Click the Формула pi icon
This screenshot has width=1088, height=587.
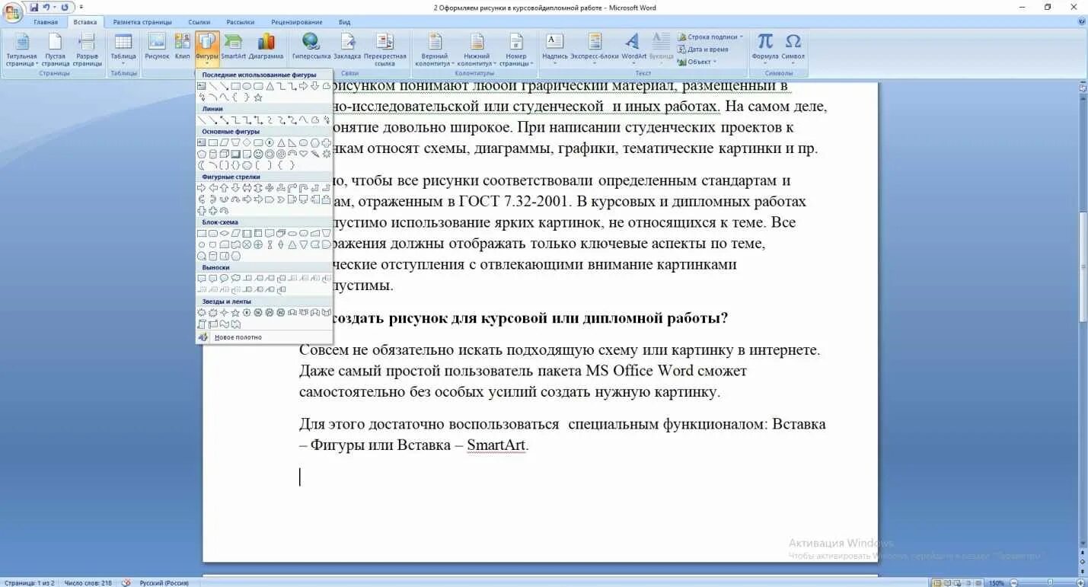(x=765, y=40)
